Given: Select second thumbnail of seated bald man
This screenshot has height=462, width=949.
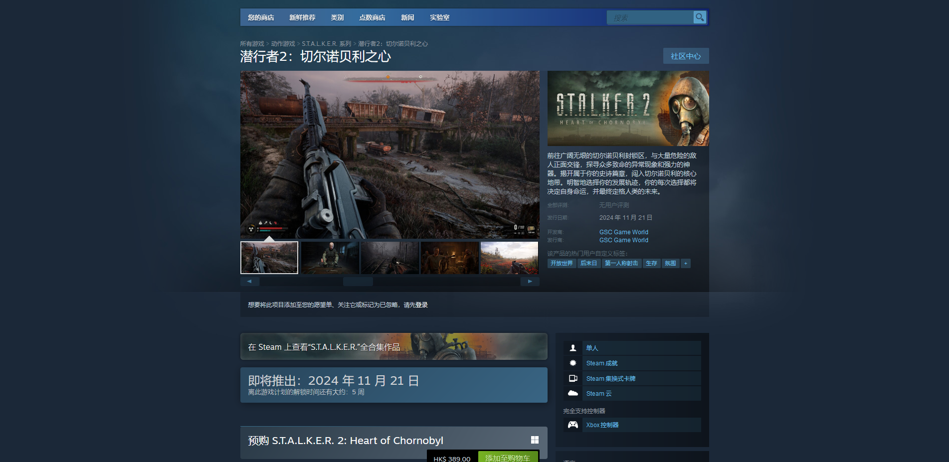Looking at the screenshot, I should pyautogui.click(x=330, y=258).
